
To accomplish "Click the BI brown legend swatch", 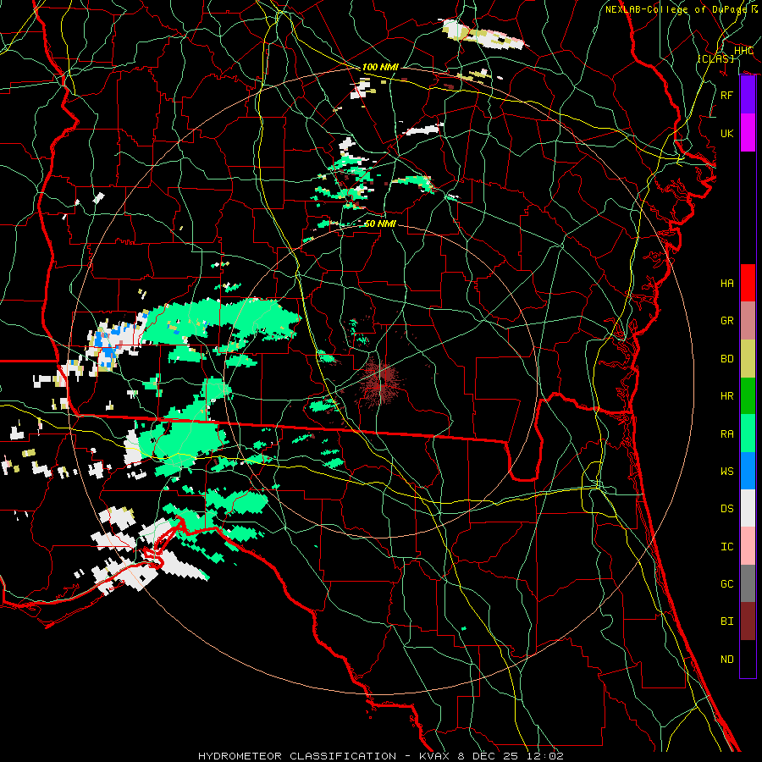I will (748, 621).
